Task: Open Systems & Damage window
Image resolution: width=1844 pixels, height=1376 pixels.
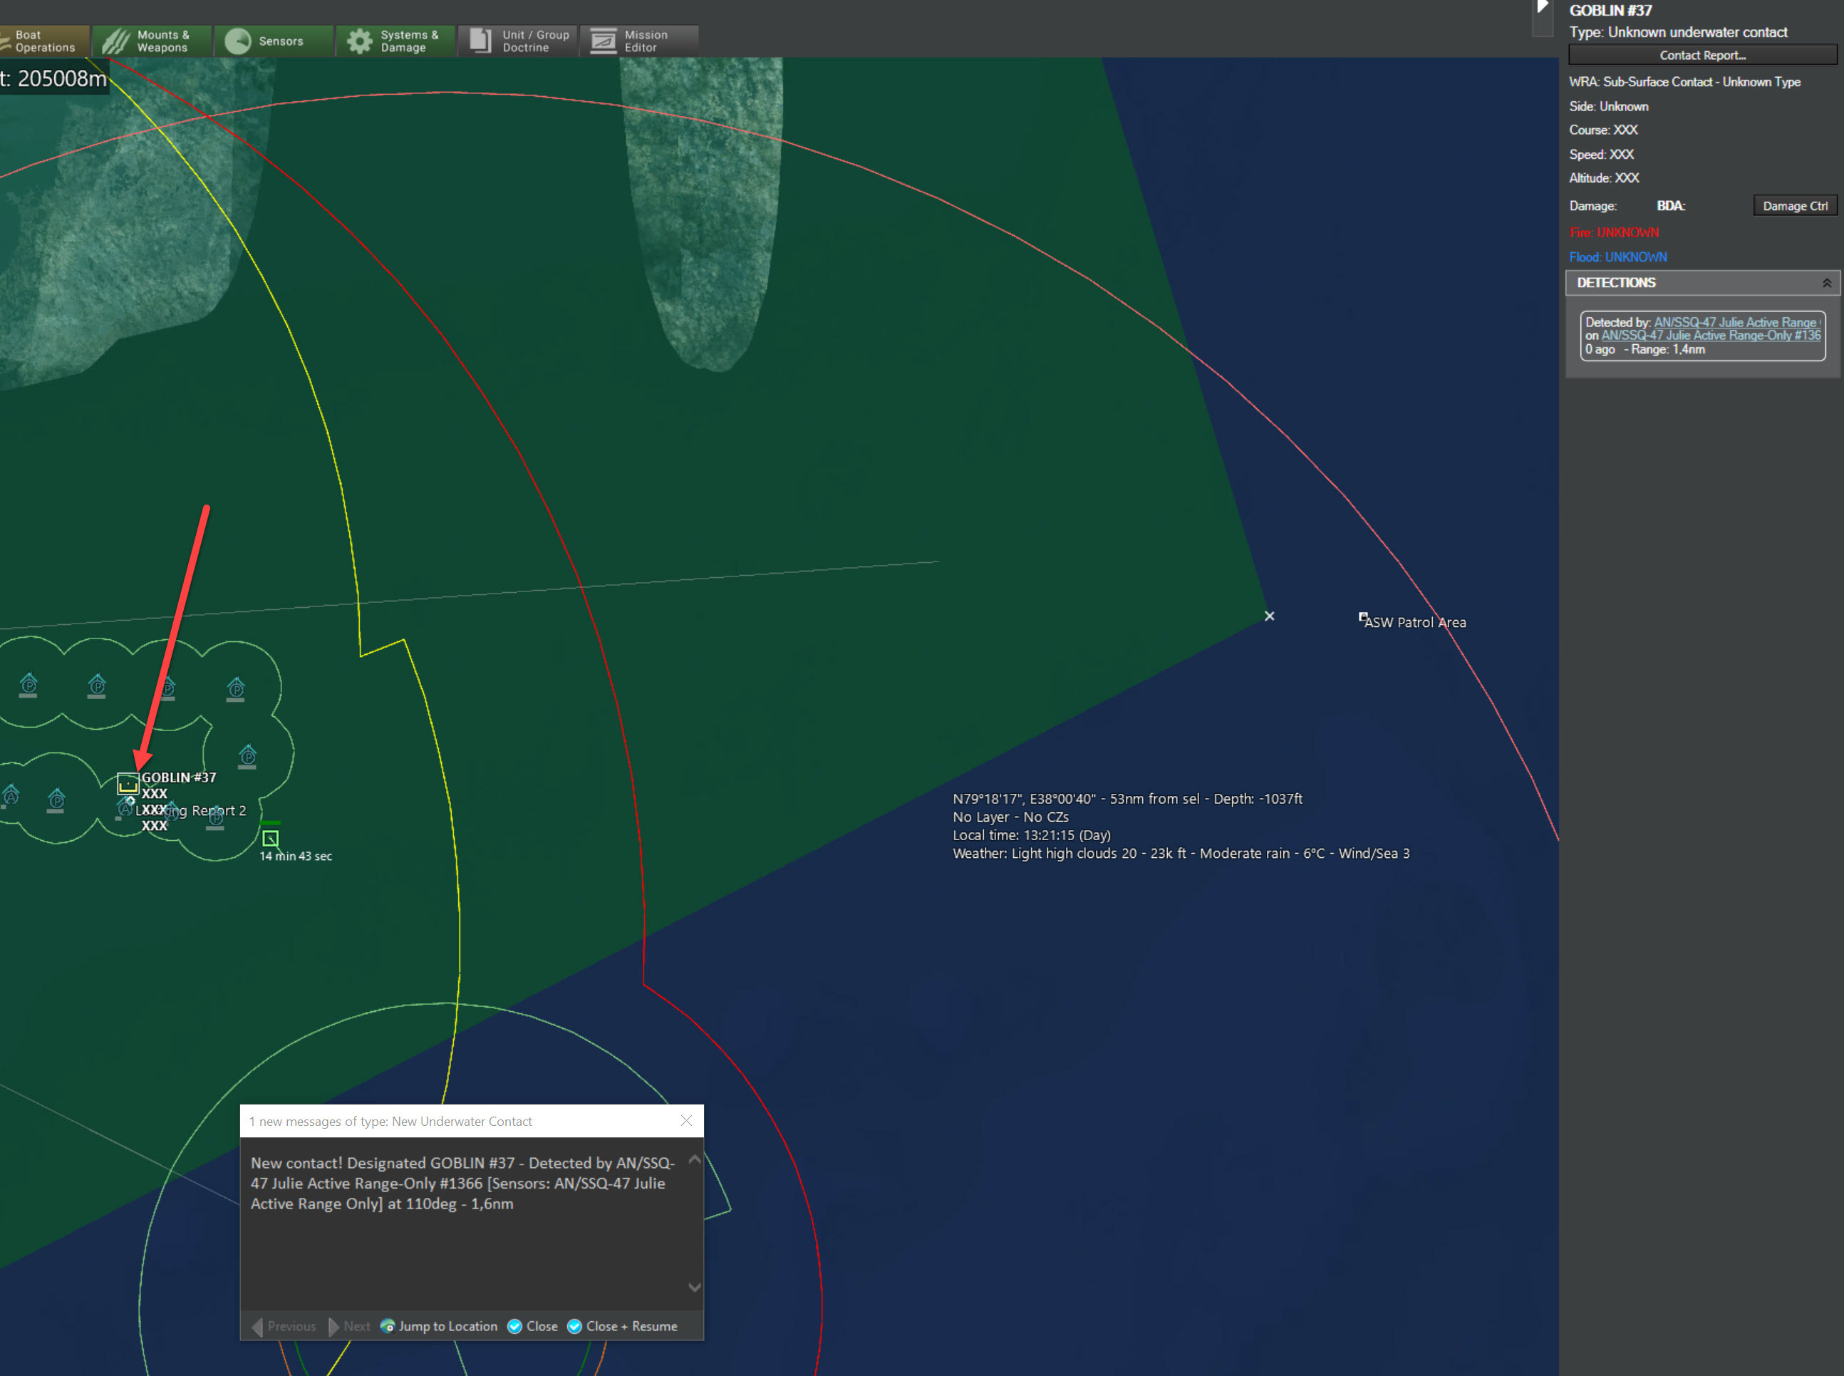Action: (x=395, y=41)
